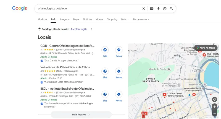
Task: Get Rotas directions for IBOL listing
Action: [x=119, y=94]
